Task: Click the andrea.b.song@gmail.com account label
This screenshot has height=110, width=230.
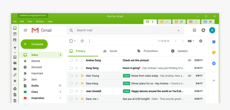Action: [x=33, y=15]
